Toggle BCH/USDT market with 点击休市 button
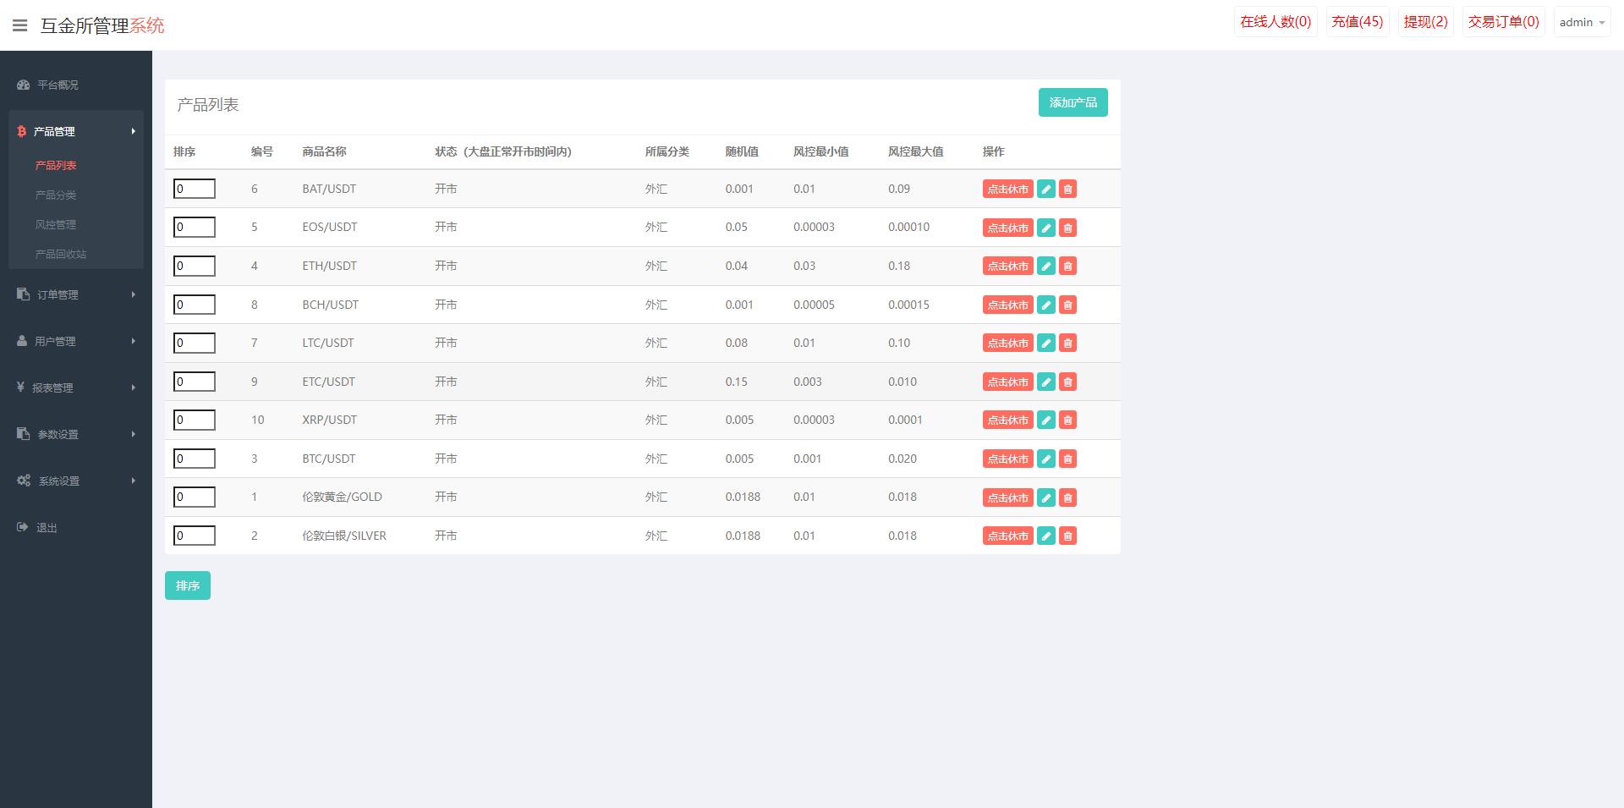 (x=1007, y=305)
